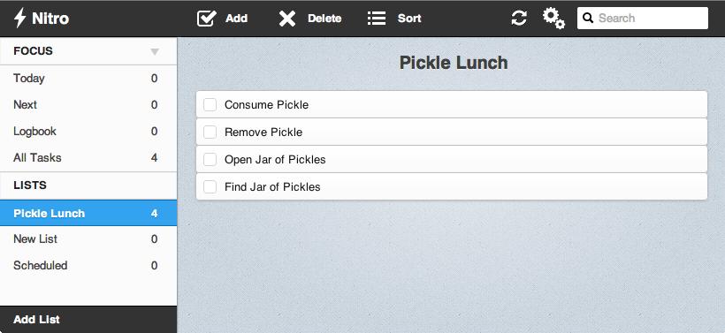Show All Tasks in sidebar
Image resolution: width=725 pixels, height=333 pixels.
click(88, 158)
